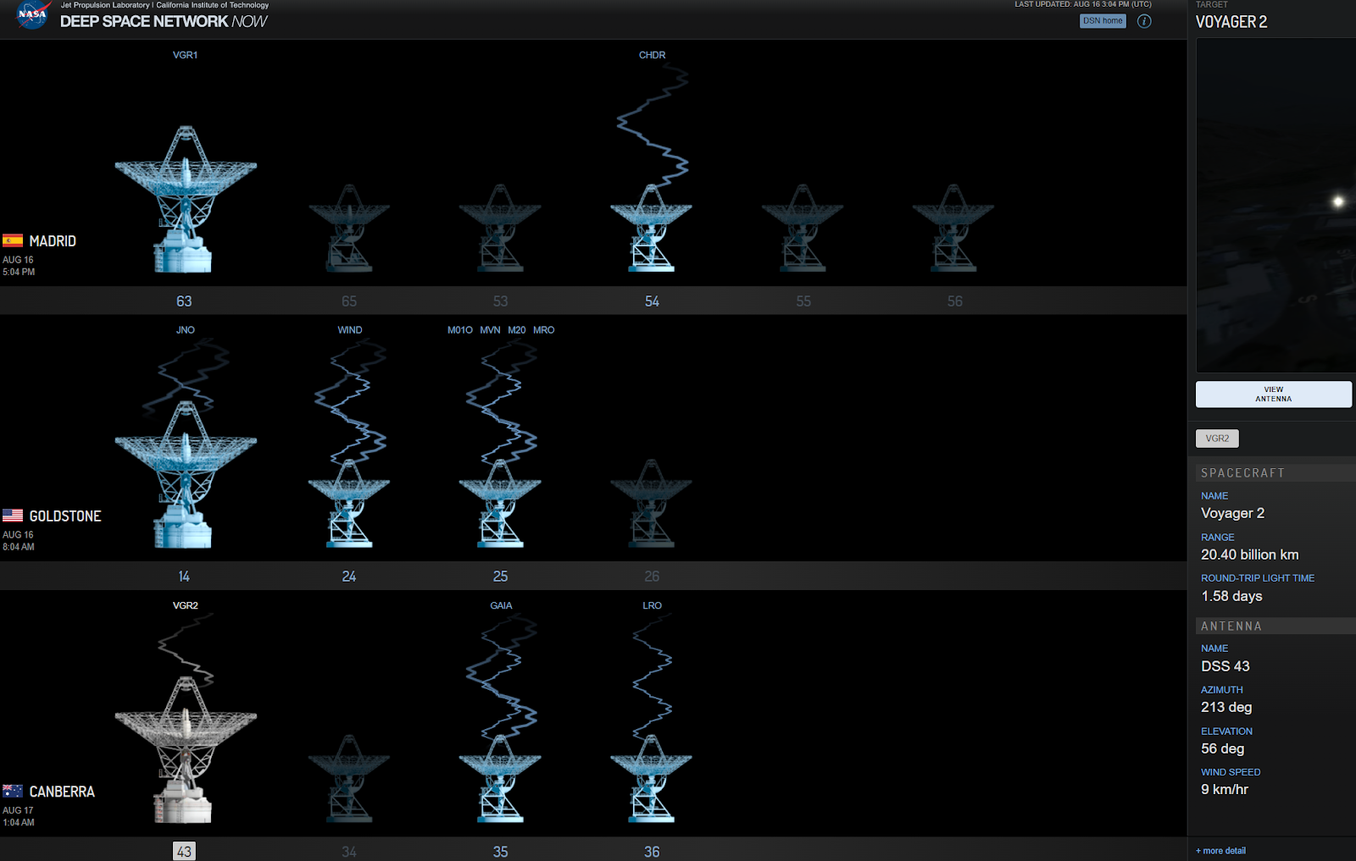
Task: Select Goldstone antenna dish 24
Action: point(349,503)
